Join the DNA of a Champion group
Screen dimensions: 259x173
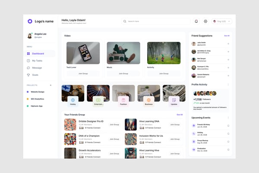point(114,139)
